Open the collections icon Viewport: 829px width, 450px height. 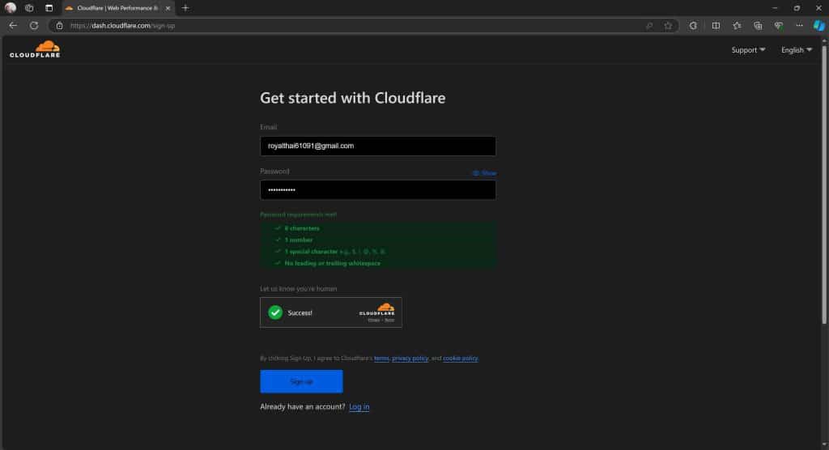click(758, 25)
